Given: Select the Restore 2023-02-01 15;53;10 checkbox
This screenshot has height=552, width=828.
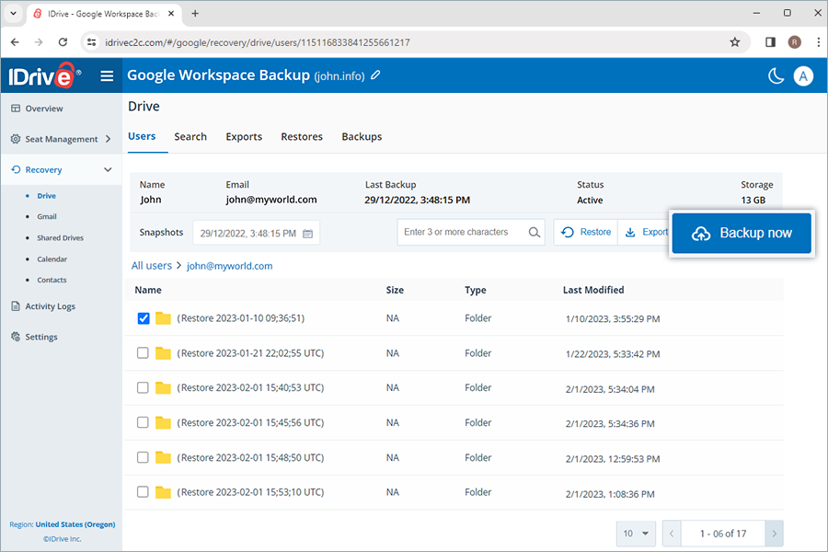Looking at the screenshot, I should (143, 492).
